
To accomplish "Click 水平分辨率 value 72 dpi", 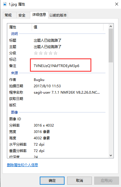I will [39, 145].
